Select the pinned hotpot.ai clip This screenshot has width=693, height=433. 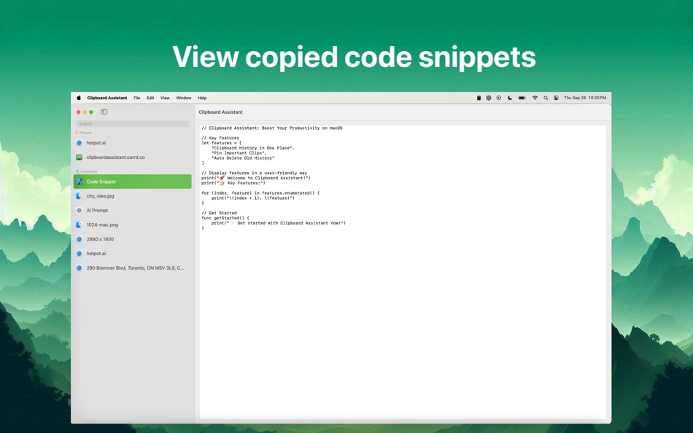pos(133,143)
